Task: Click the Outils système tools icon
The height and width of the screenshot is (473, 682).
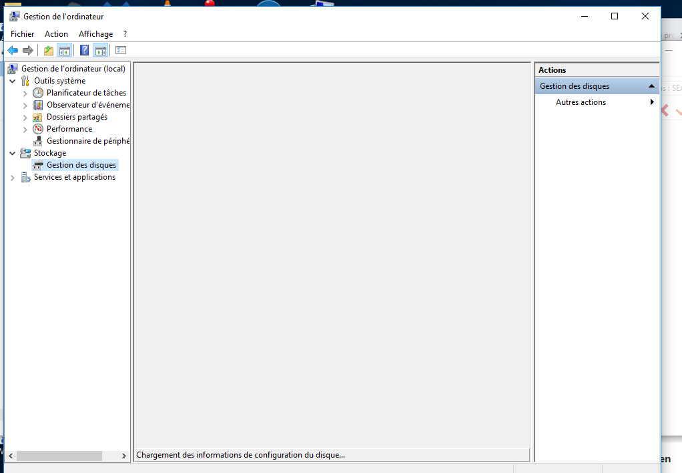Action: pos(25,81)
